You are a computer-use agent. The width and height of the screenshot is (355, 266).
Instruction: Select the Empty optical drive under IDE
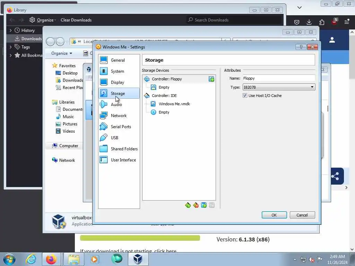[x=164, y=113]
